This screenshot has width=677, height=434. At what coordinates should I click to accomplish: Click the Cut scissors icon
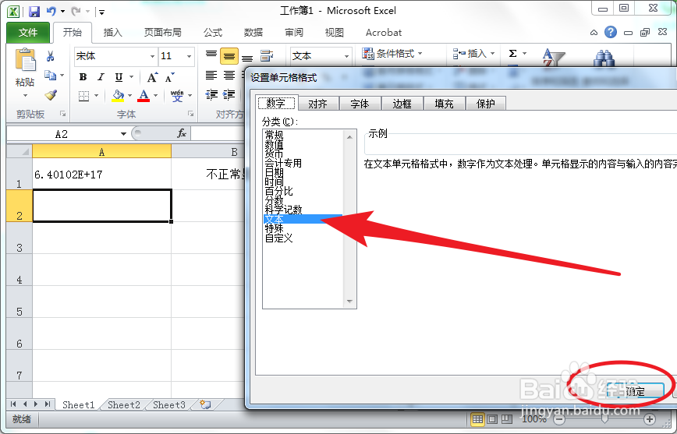coord(51,56)
